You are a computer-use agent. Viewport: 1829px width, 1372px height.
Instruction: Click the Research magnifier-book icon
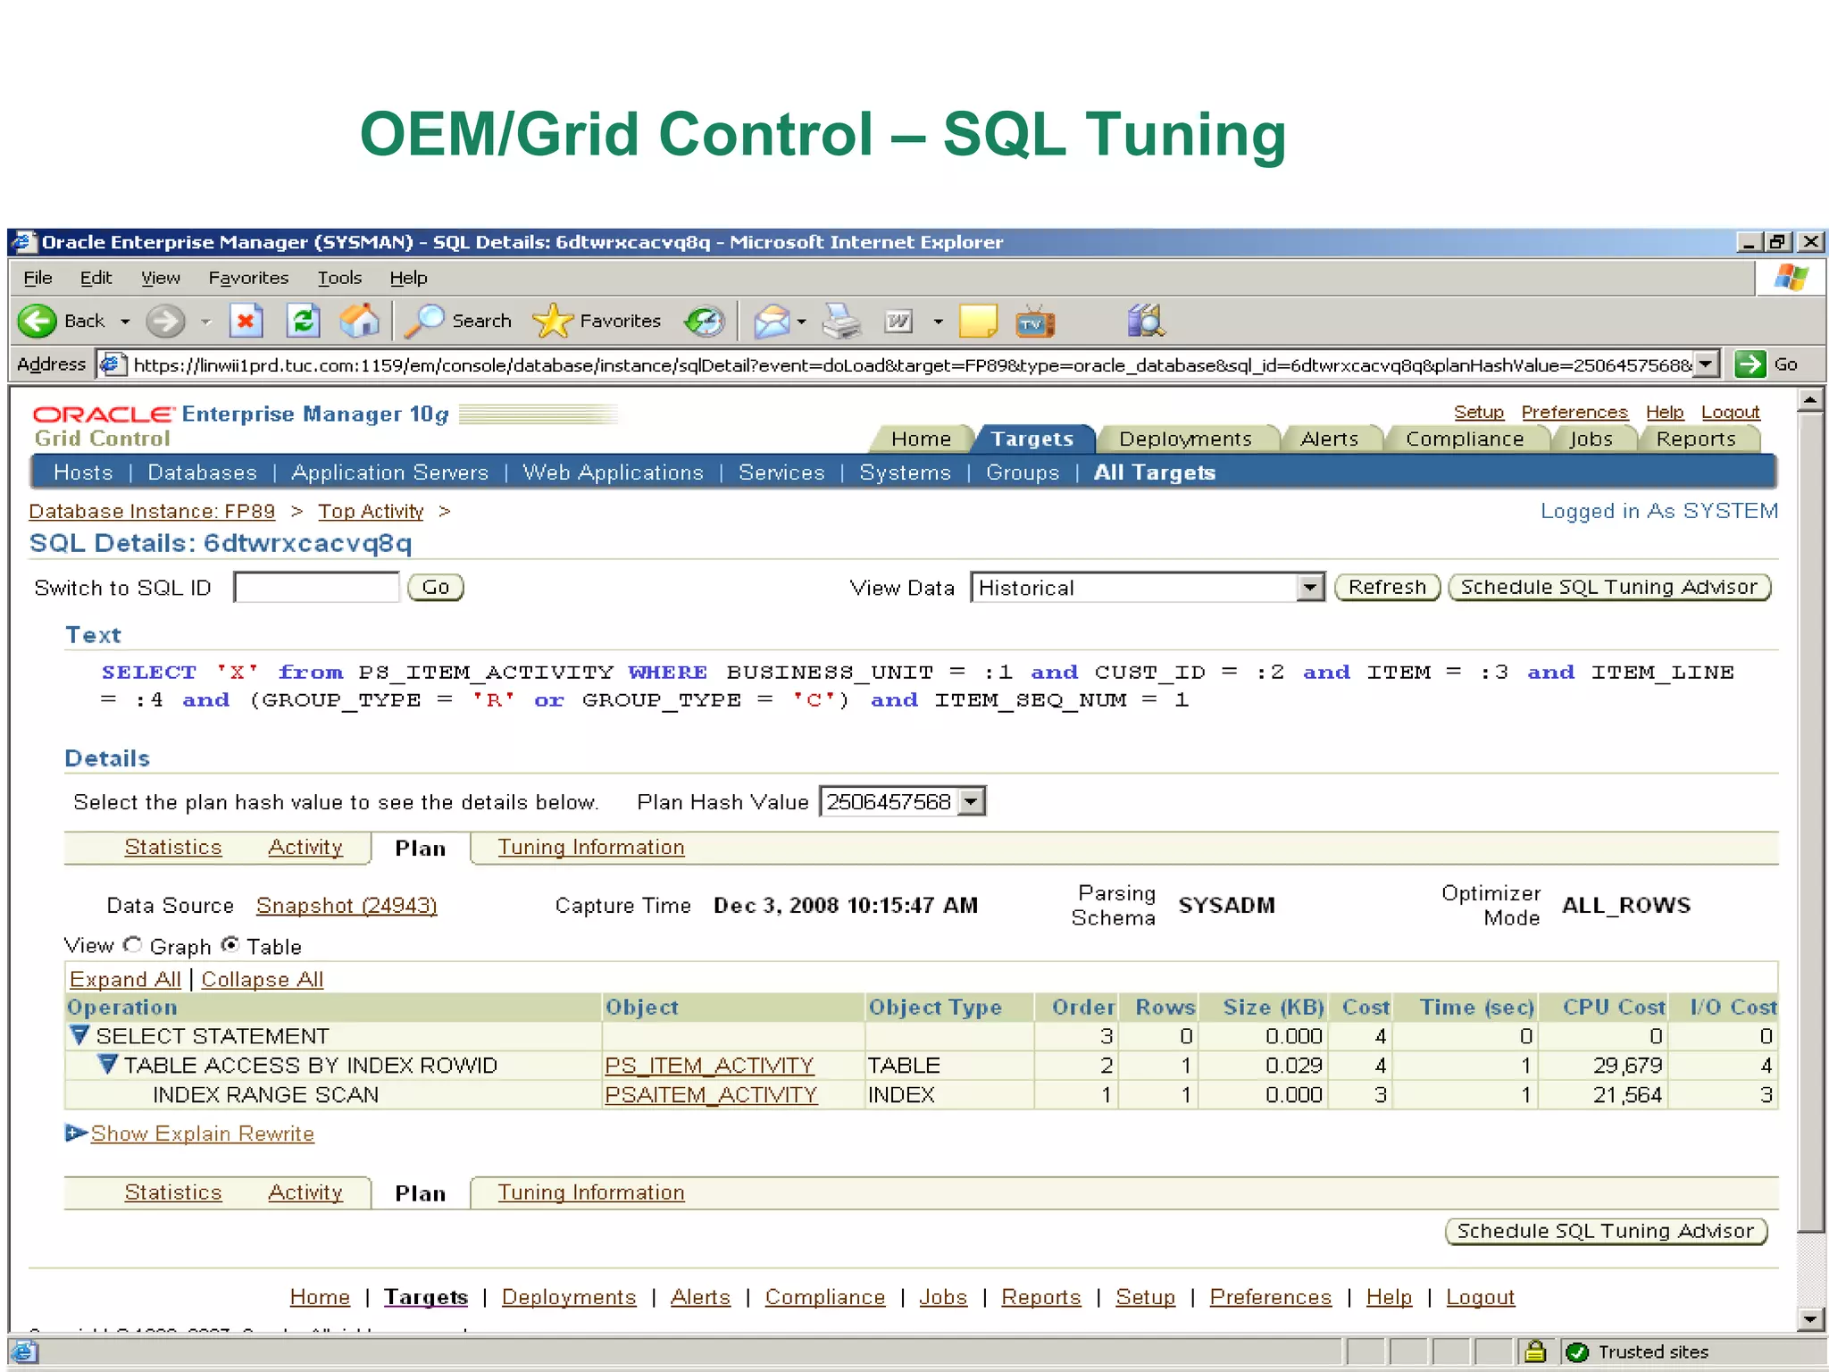[x=1146, y=321]
